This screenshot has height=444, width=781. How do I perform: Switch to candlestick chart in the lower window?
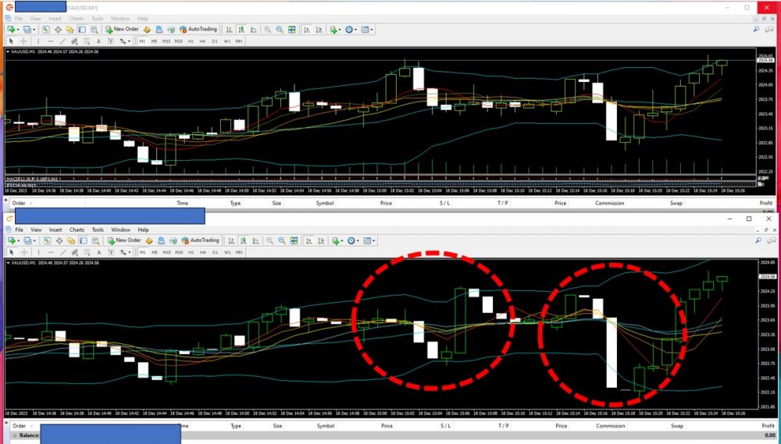[243, 240]
